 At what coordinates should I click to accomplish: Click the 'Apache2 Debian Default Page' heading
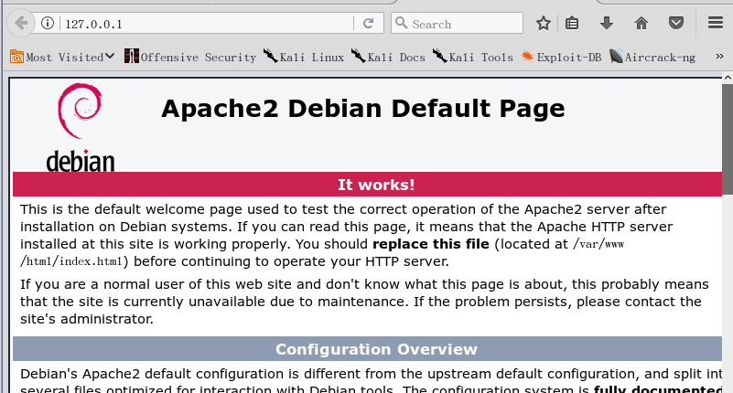[363, 109]
